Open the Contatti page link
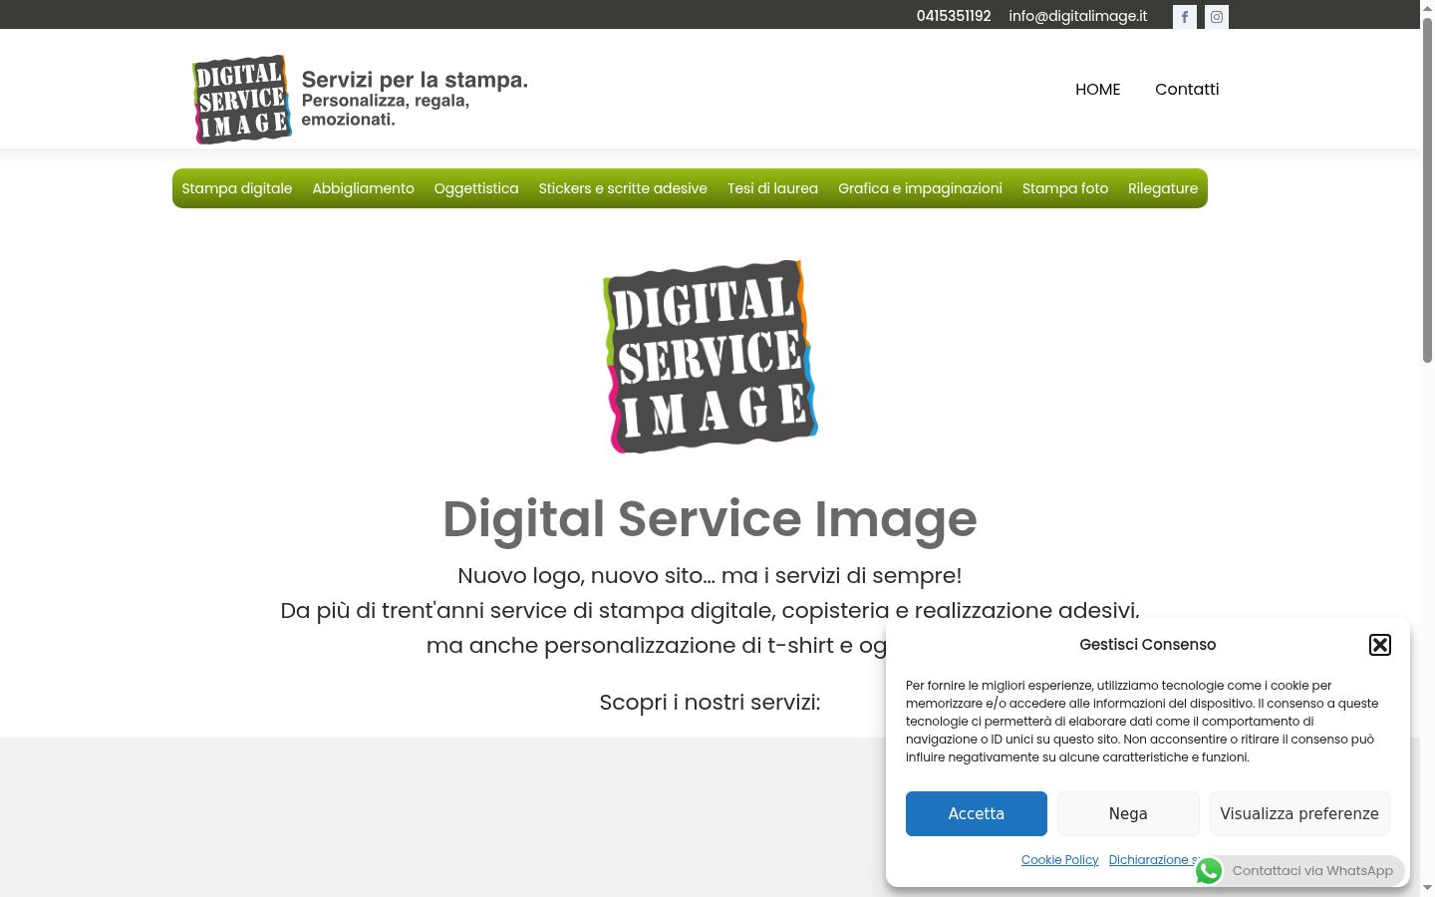 [1187, 89]
